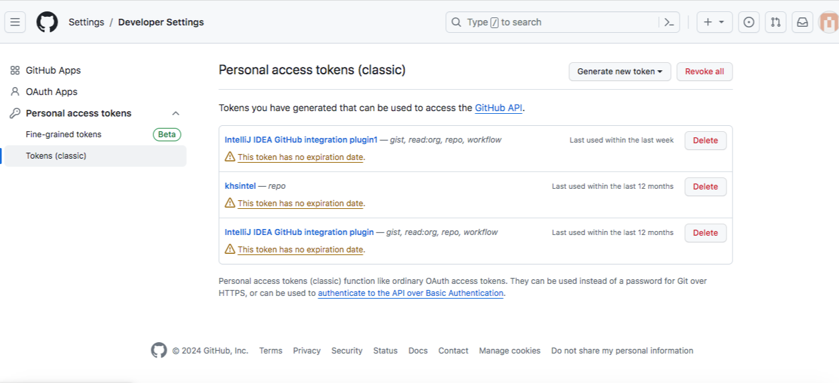Collapse the Personal access tokens section
Viewport: 839px width, 383px height.
click(x=175, y=113)
